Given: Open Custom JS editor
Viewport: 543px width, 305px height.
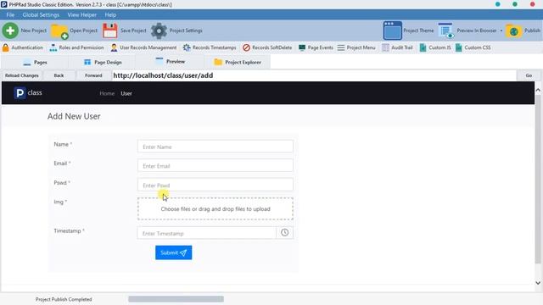Looking at the screenshot, I should (435, 47).
